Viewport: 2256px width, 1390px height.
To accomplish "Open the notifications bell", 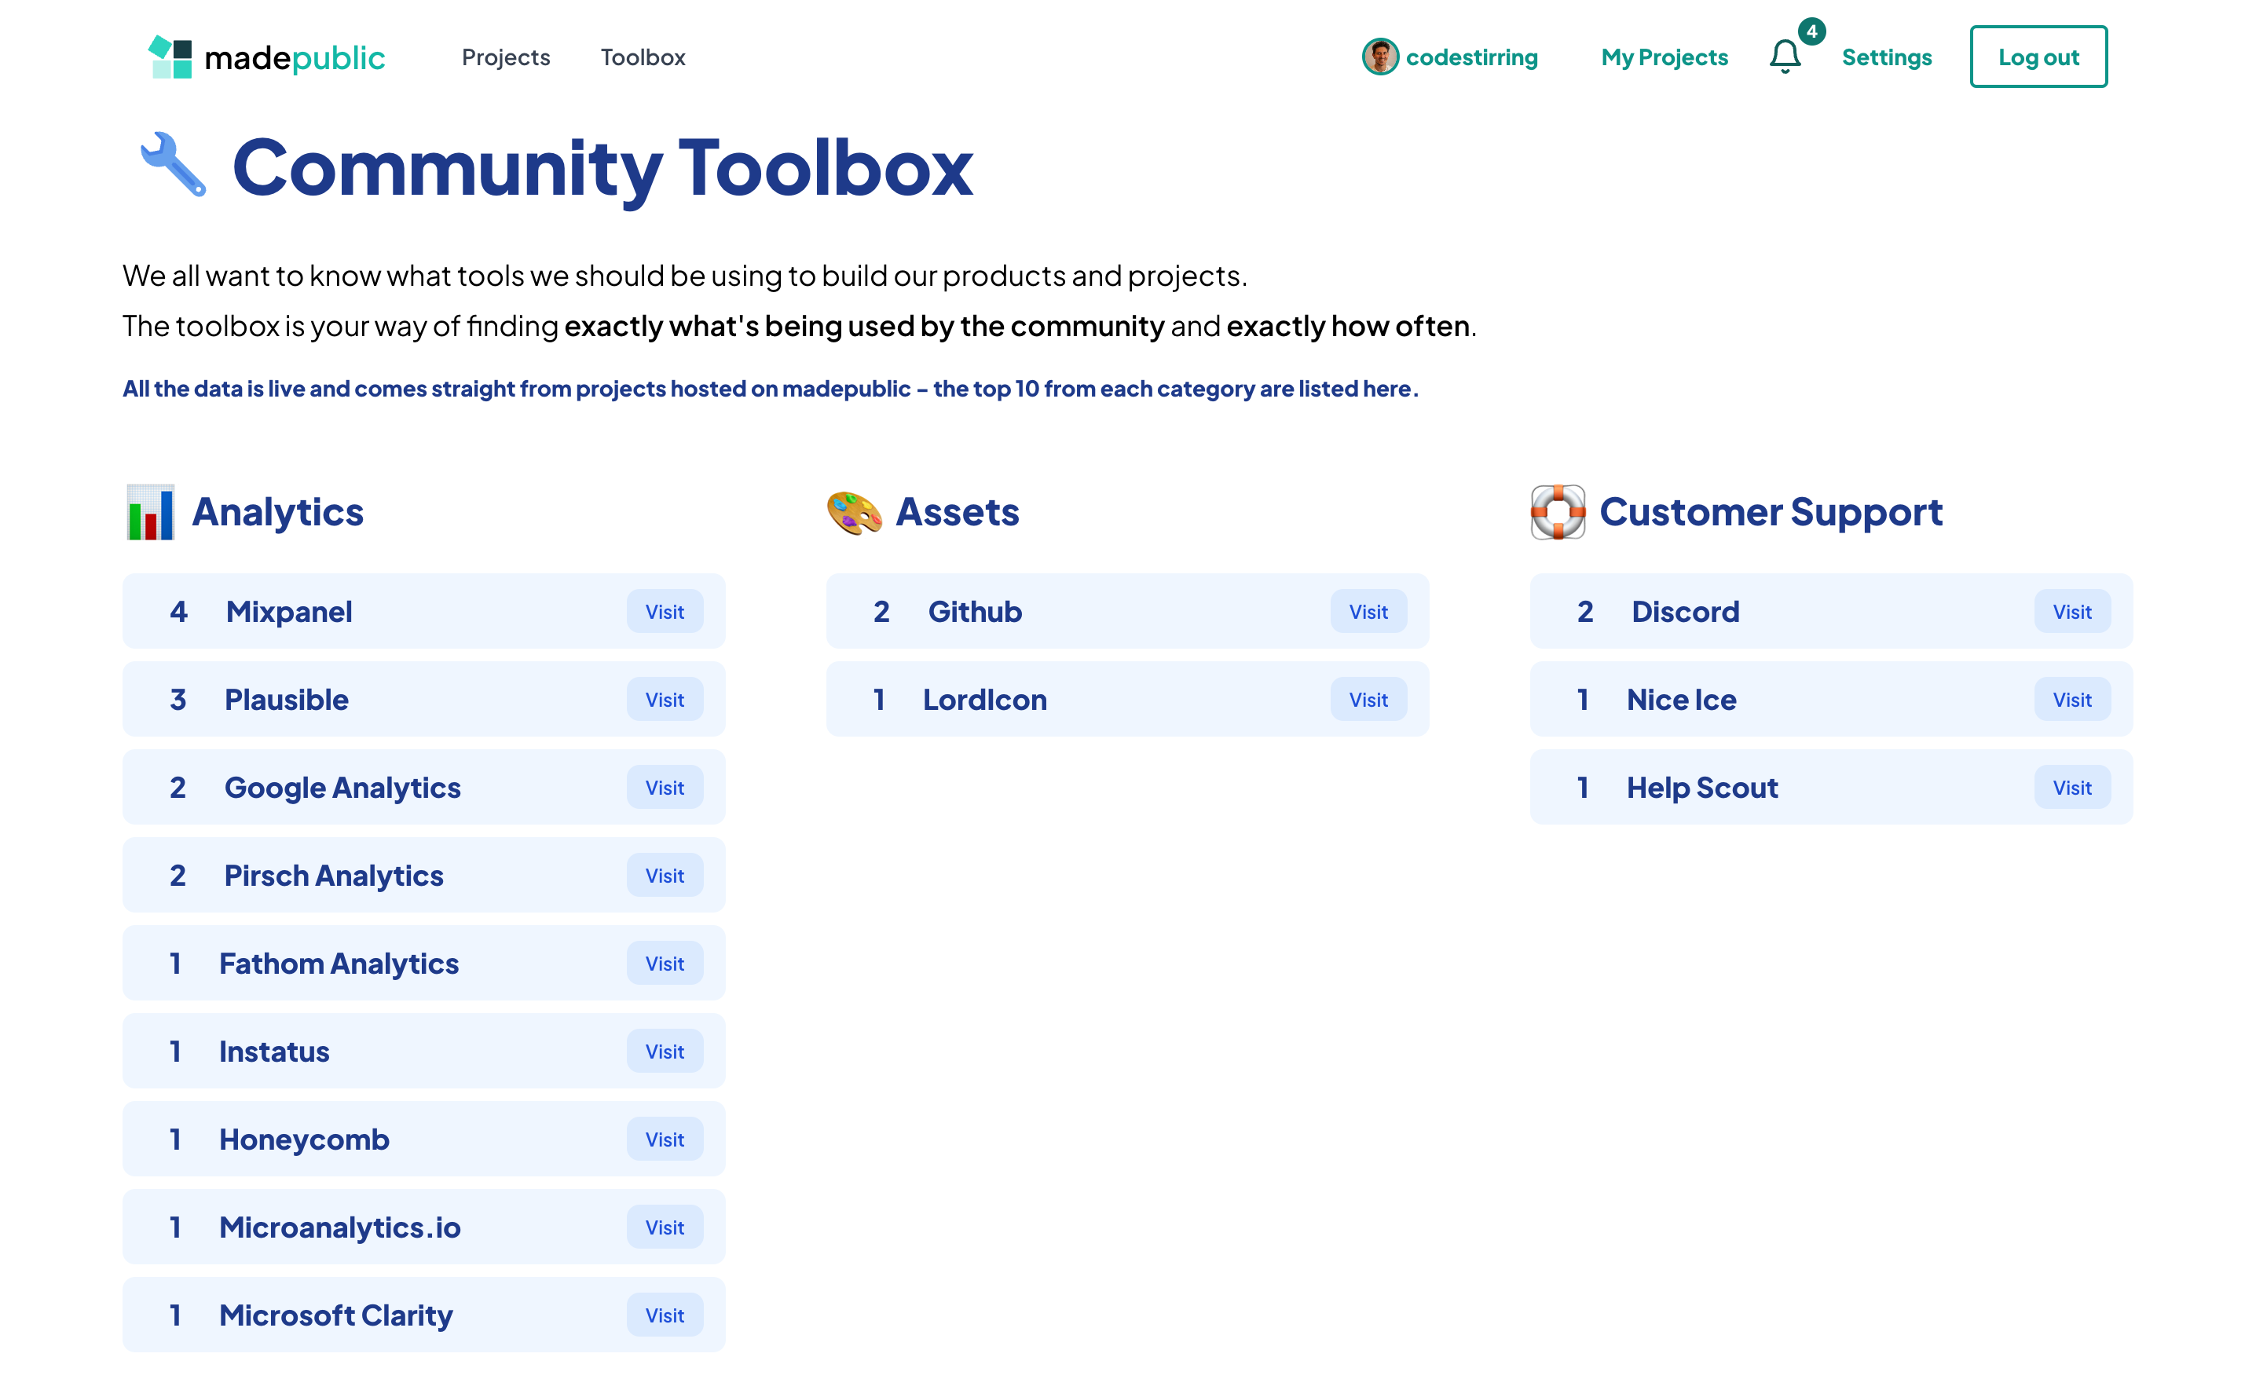I will click(x=1785, y=56).
